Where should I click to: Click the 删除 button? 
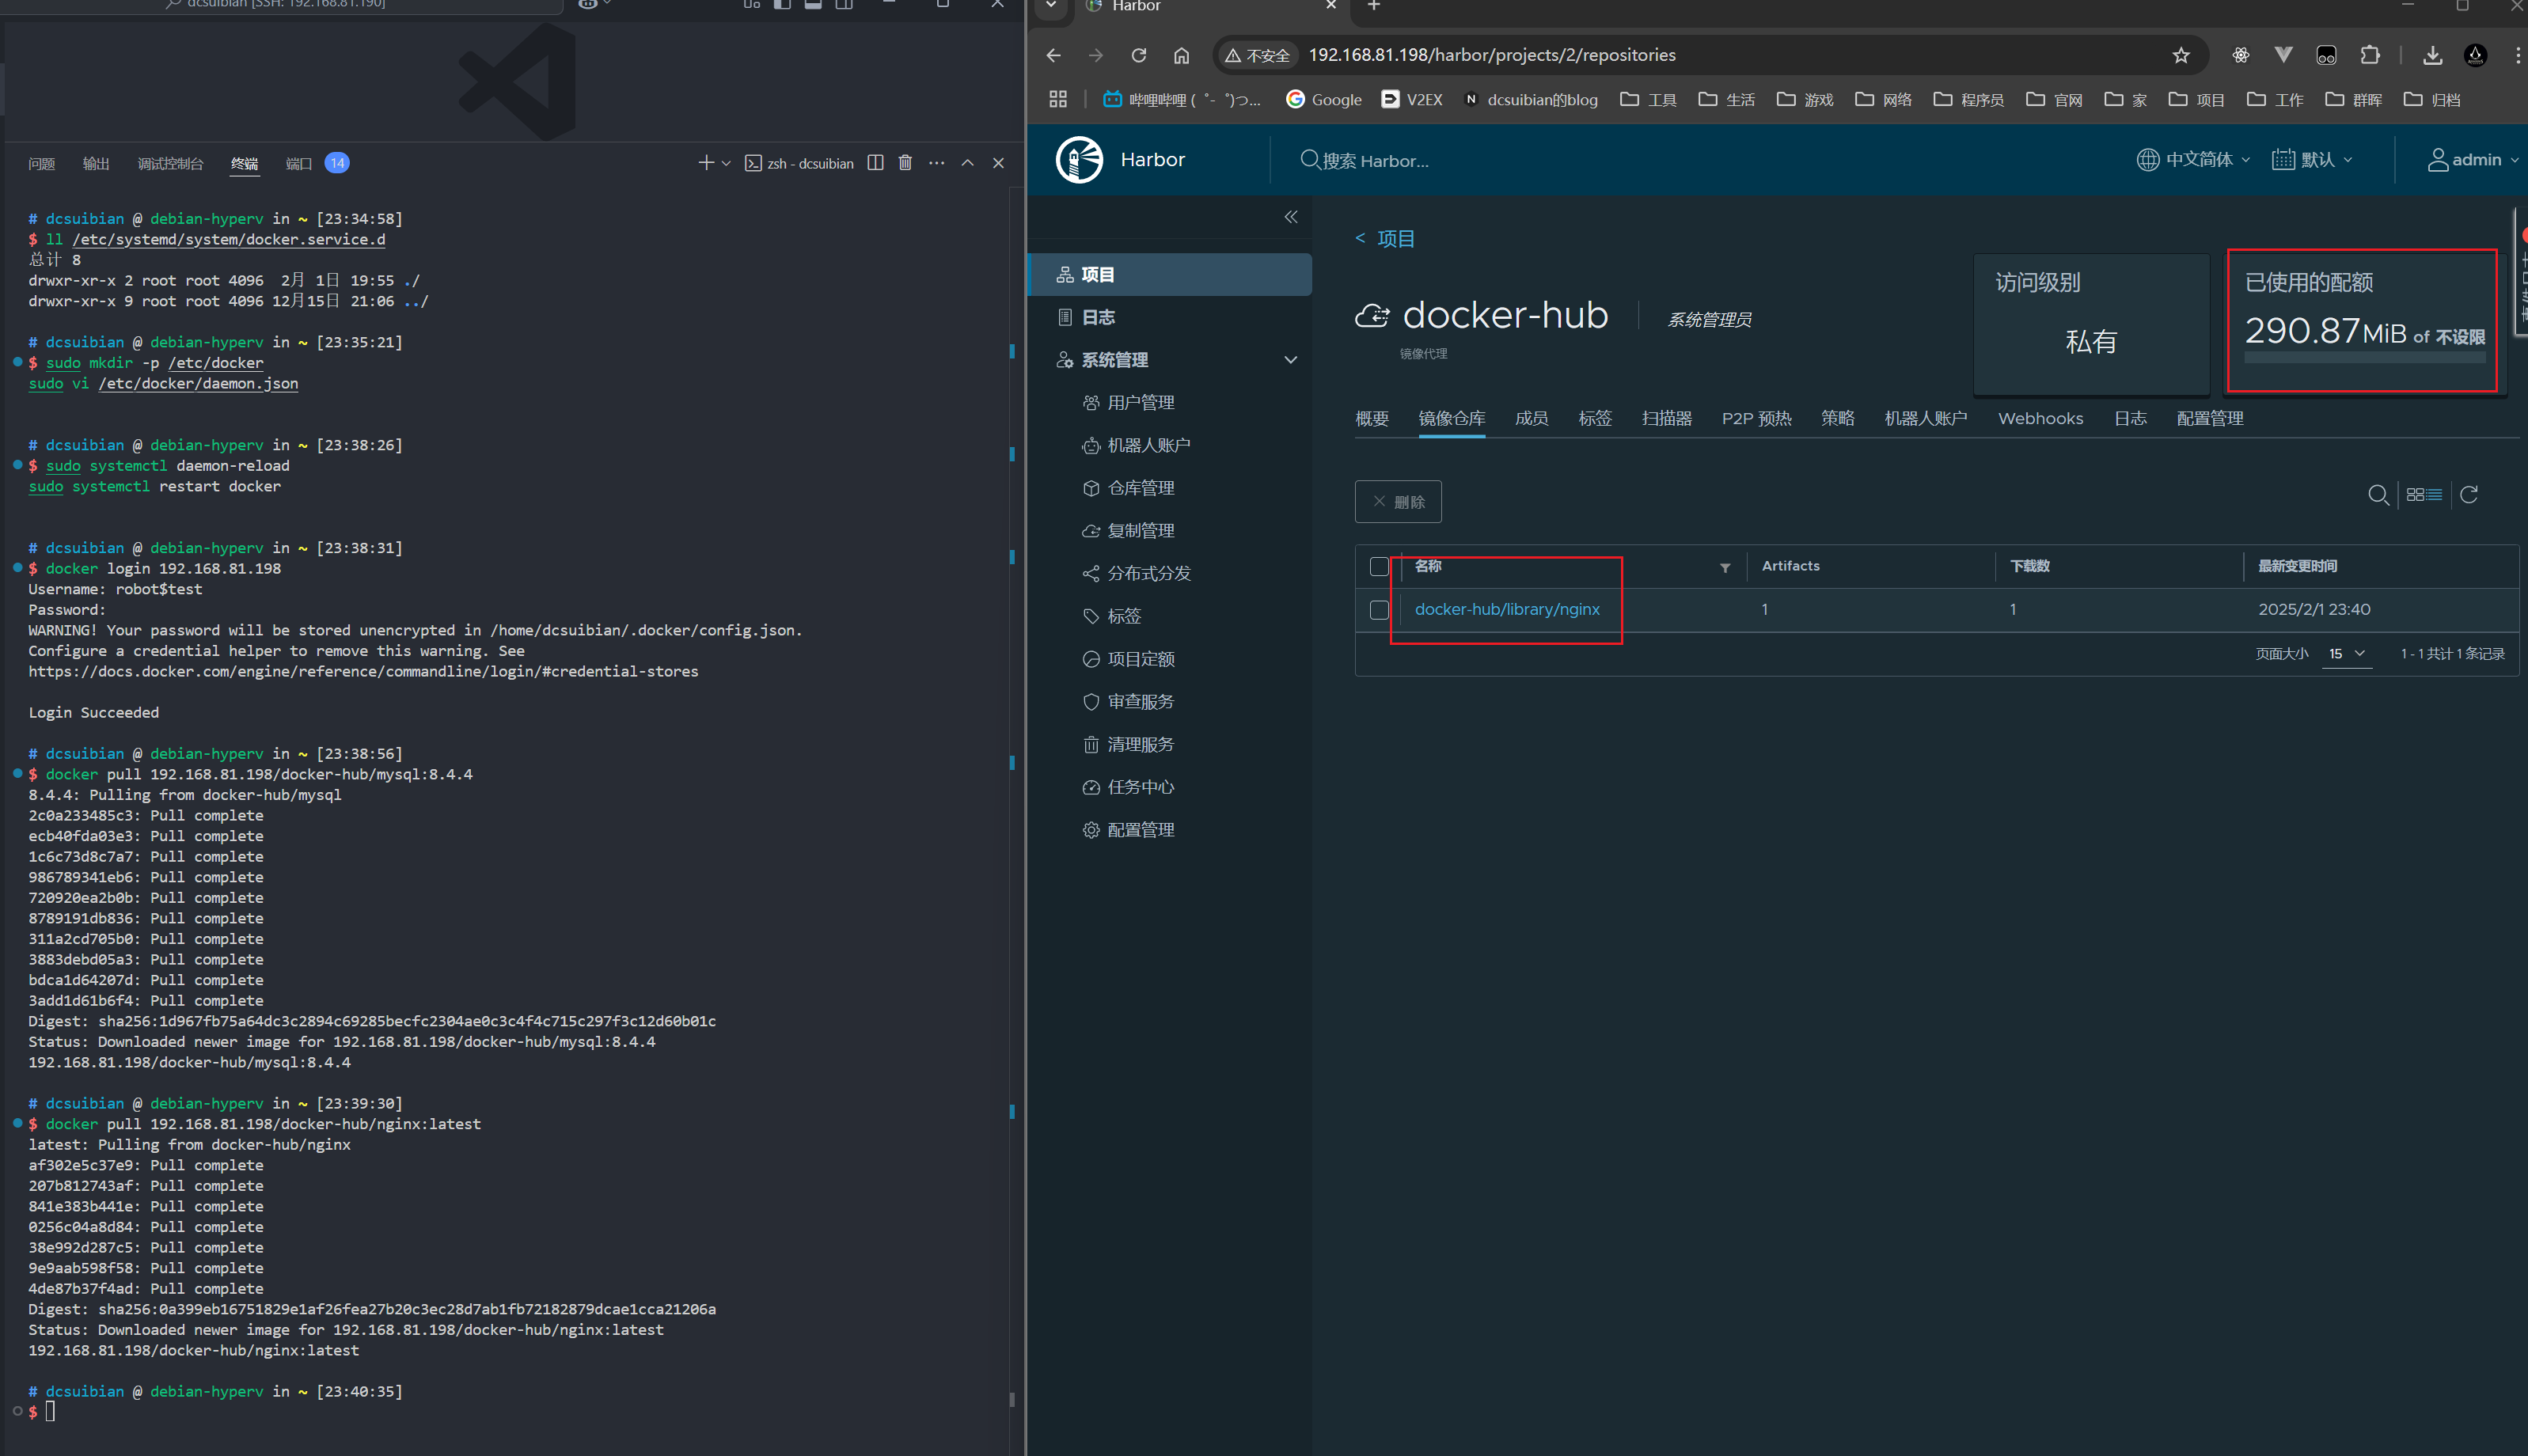tap(1398, 502)
